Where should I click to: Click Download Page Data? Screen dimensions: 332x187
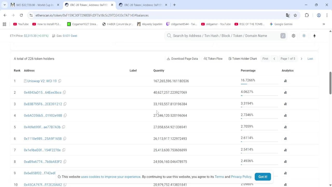pos(182,59)
